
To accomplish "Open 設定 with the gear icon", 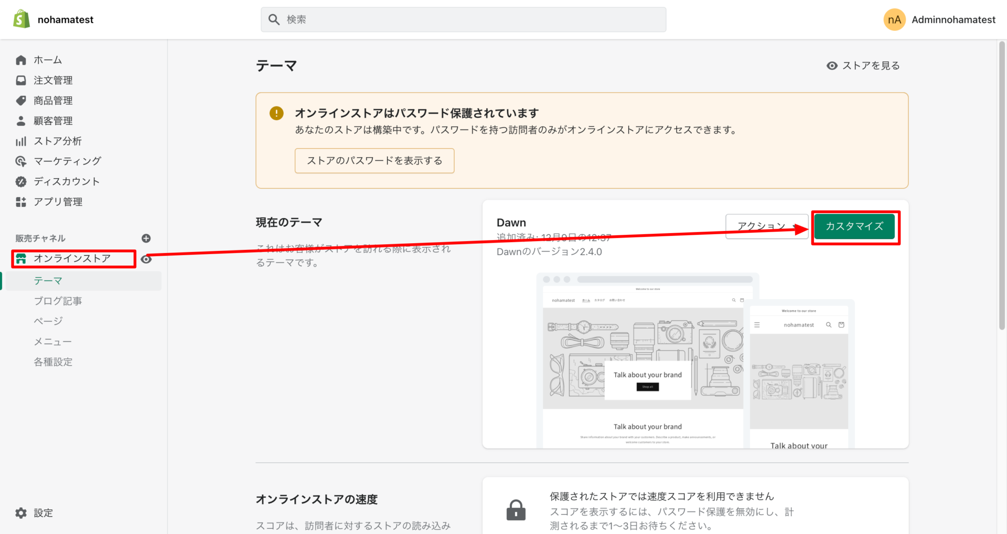I will (x=21, y=513).
